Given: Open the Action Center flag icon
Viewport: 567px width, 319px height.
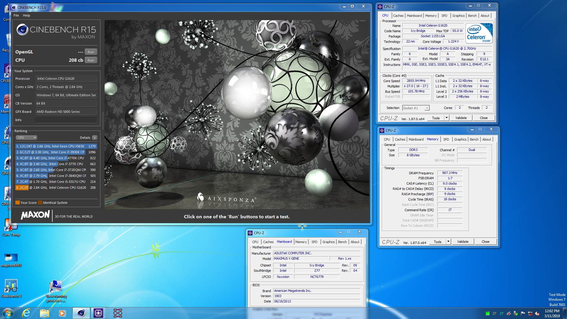Looking at the screenshot, I should (x=523, y=313).
